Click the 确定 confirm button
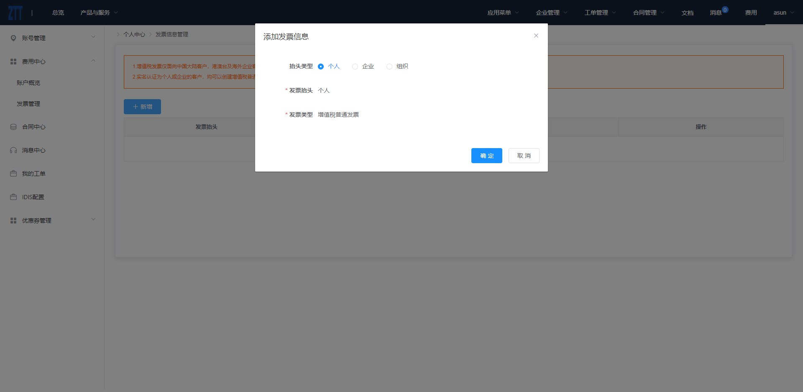 point(486,156)
